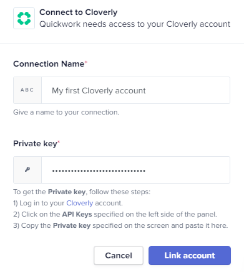Click the ABC text-type icon
The image size is (244, 272).
(27, 90)
